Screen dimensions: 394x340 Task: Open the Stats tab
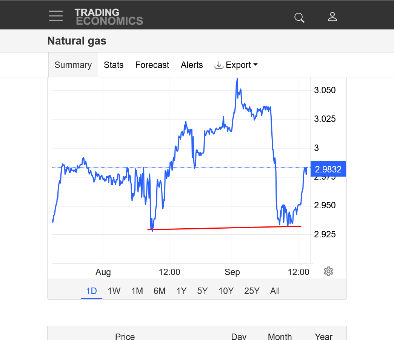pos(114,65)
